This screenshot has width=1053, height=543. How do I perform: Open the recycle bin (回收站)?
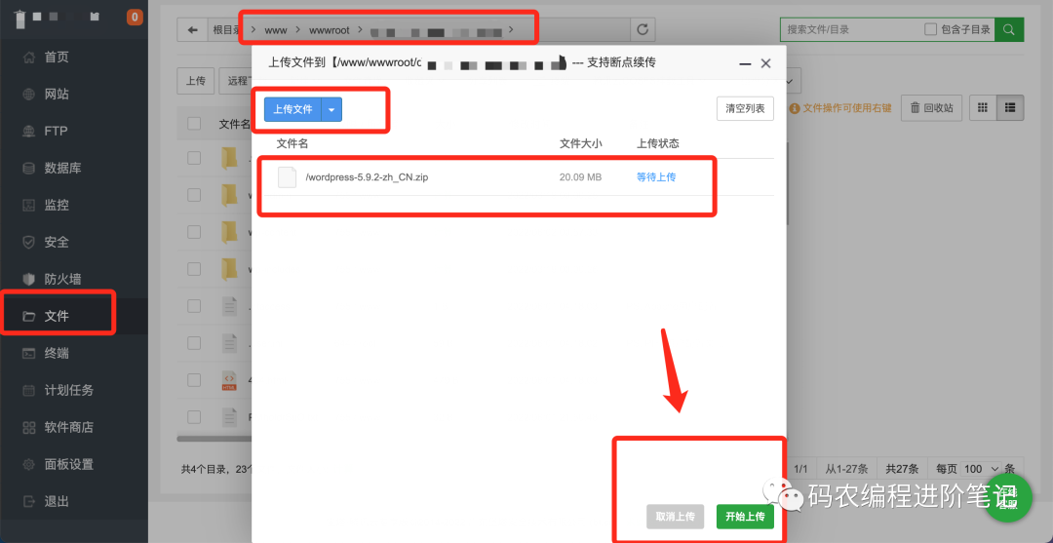(932, 107)
